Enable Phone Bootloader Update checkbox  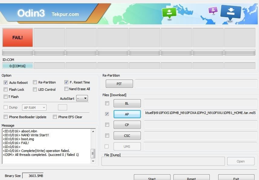coord(6,117)
